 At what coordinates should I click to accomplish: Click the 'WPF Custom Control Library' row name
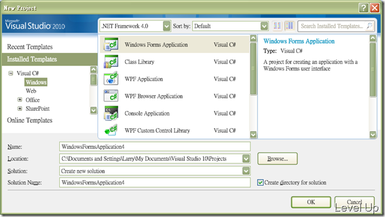pos(157,131)
